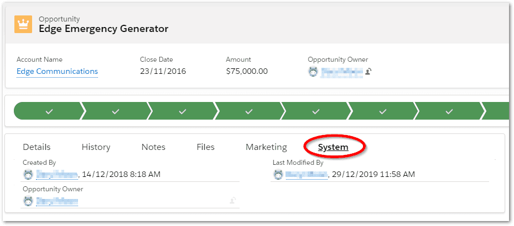The image size is (514, 226).
Task: Select the System tab
Action: [x=333, y=147]
